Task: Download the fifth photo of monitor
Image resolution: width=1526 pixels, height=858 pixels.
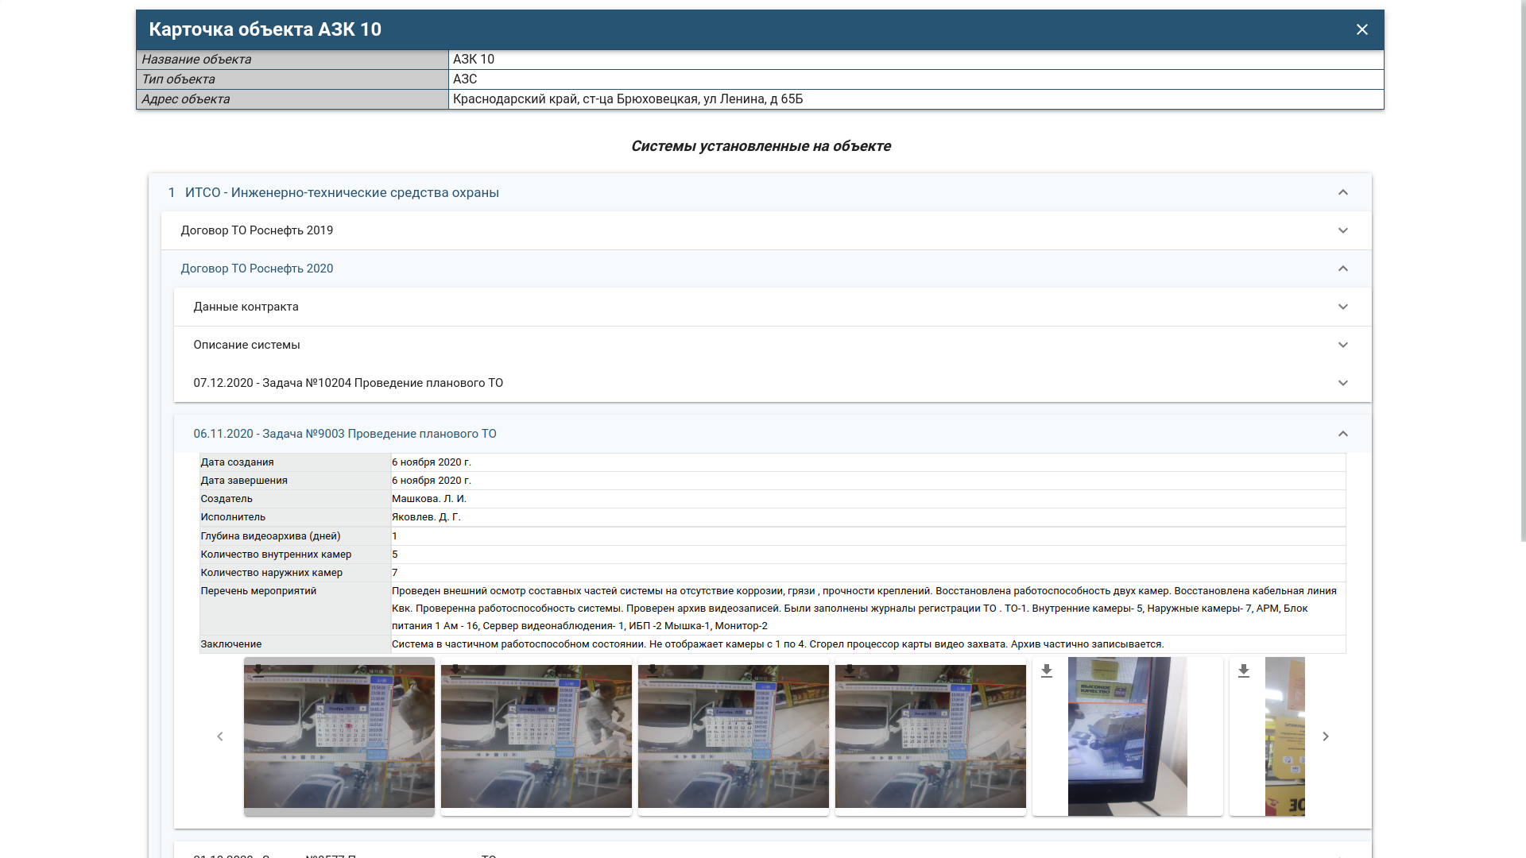Action: click(1047, 671)
